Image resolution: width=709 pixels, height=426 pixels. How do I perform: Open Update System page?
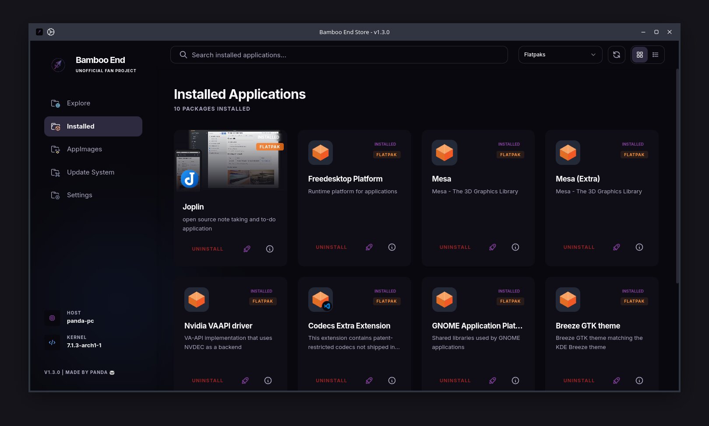93,172
